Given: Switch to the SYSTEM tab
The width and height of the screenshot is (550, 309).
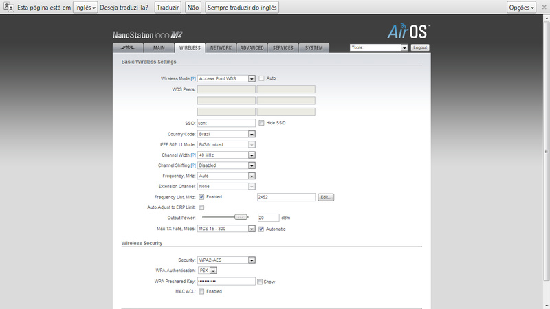Looking at the screenshot, I should [x=314, y=47].
